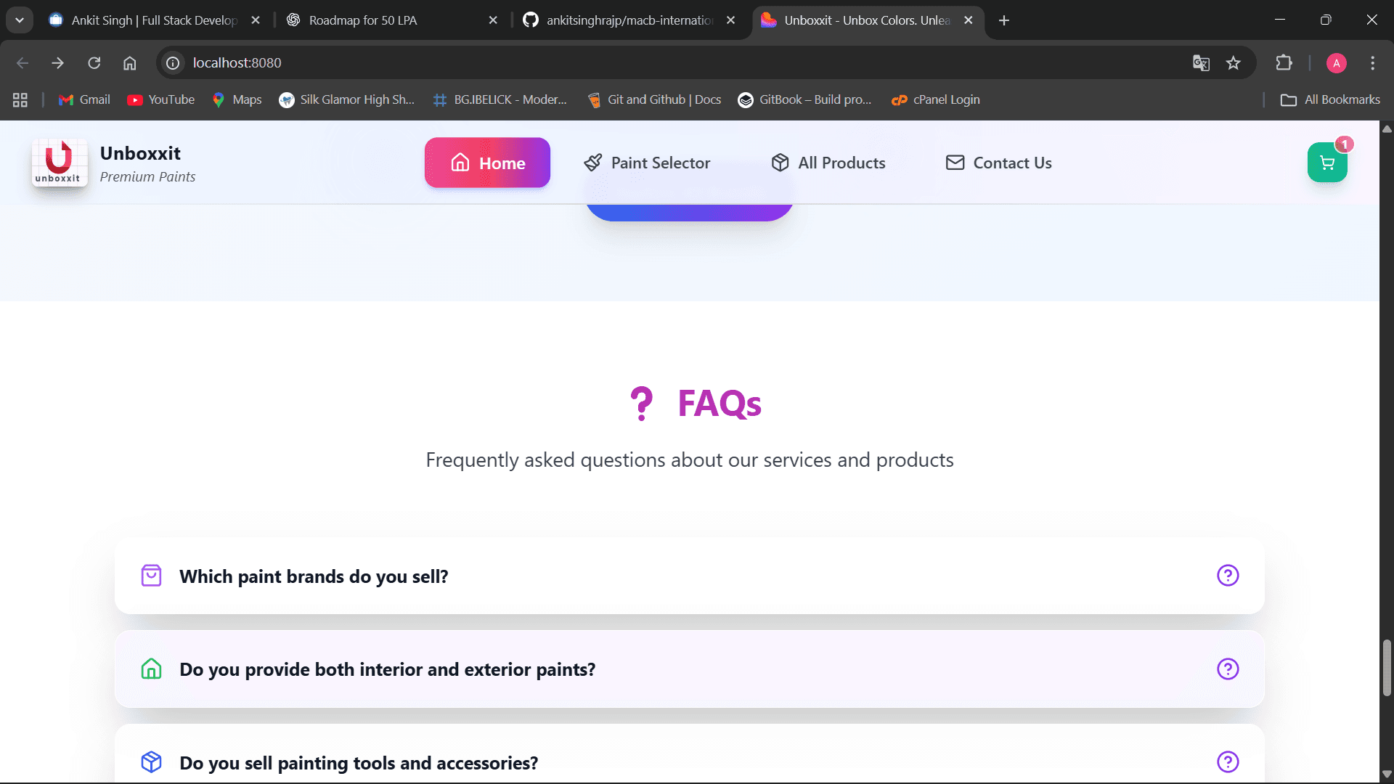Open the apps grid in bookmarks bar
Image resolution: width=1394 pixels, height=784 pixels.
20,100
